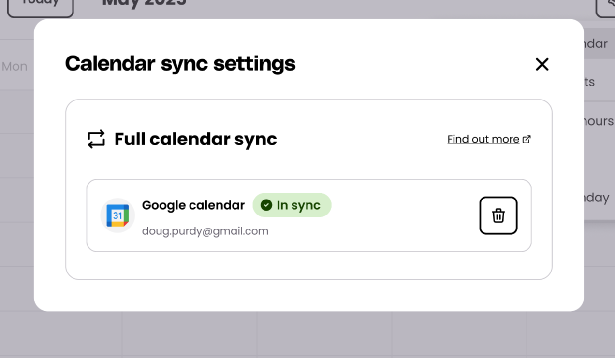Screen dimensions: 615x358
Task: Open the Find out more link
Action: [483, 139]
